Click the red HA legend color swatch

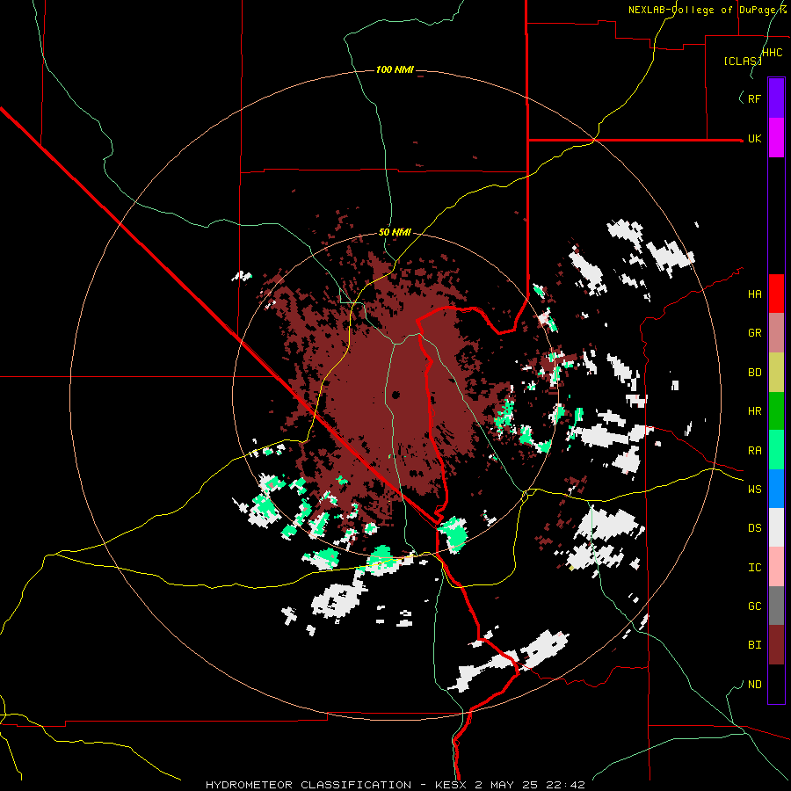coord(776,294)
